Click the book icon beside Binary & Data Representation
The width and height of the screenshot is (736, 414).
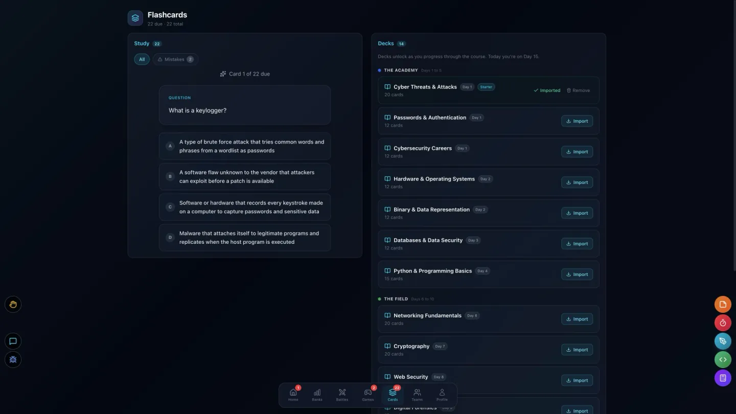pyautogui.click(x=387, y=210)
